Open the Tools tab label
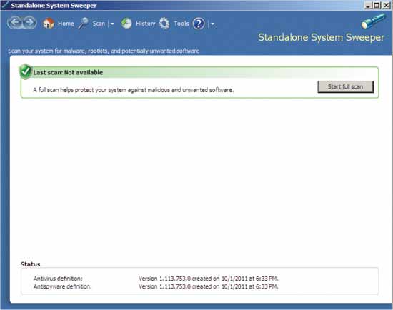The image size is (393, 310). coord(181,24)
